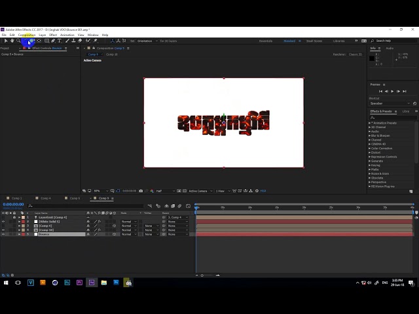Hide the White Solid 5 layer

tap(3, 222)
